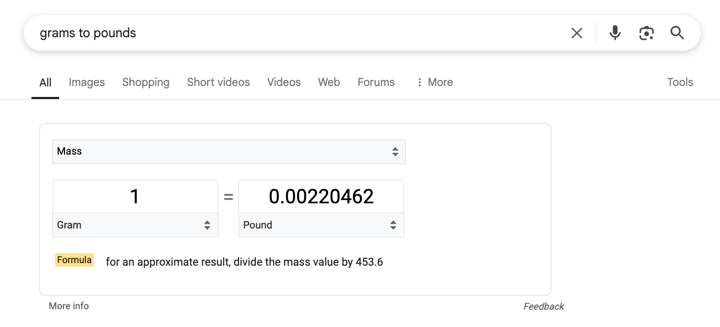Open Google Lens image search icon

coord(646,33)
